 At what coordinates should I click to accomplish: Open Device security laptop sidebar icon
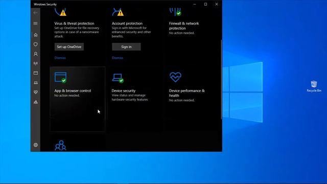pyautogui.click(x=36, y=83)
